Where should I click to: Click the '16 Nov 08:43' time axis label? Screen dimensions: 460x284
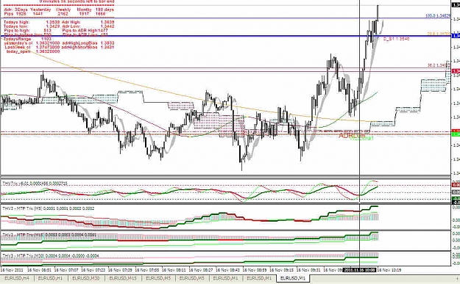pyautogui.click(x=228, y=269)
